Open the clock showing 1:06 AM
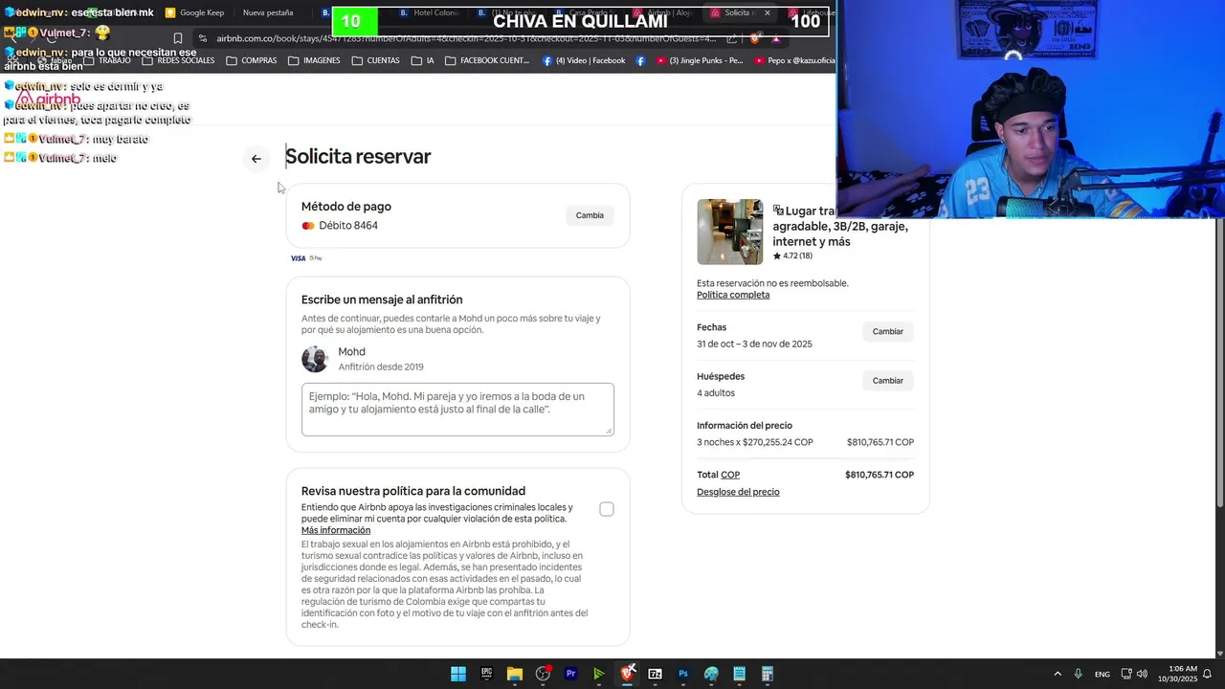Viewport: 1225px width, 689px height. [1177, 674]
